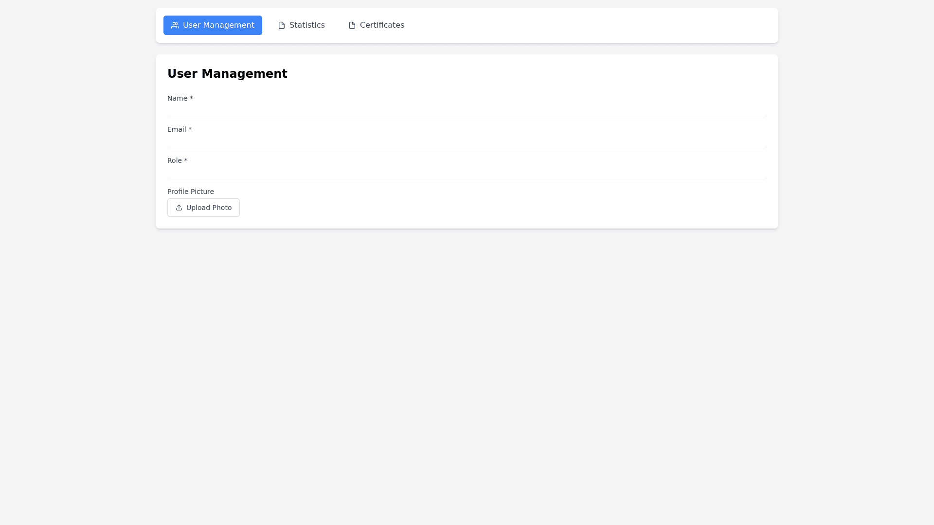Click the User Management page heading
934x525 pixels.
point(227,73)
